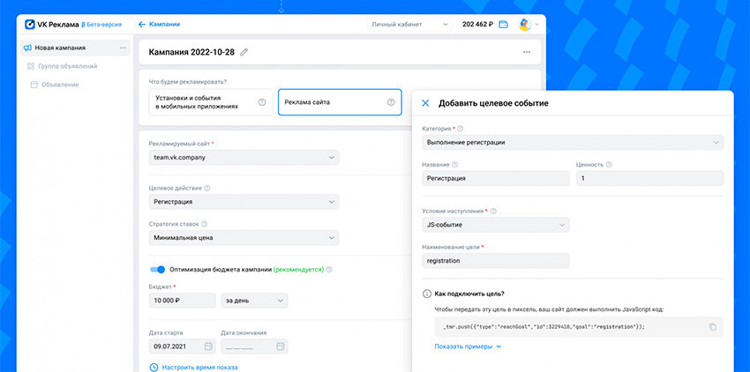750x372 pixels.
Task: Expand Показать примеры
Action: point(468,346)
